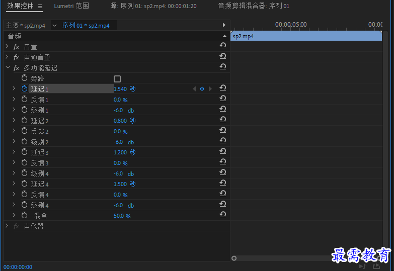
Task: Toggle the fx switch for 多功能延迟
Action: coord(16,68)
